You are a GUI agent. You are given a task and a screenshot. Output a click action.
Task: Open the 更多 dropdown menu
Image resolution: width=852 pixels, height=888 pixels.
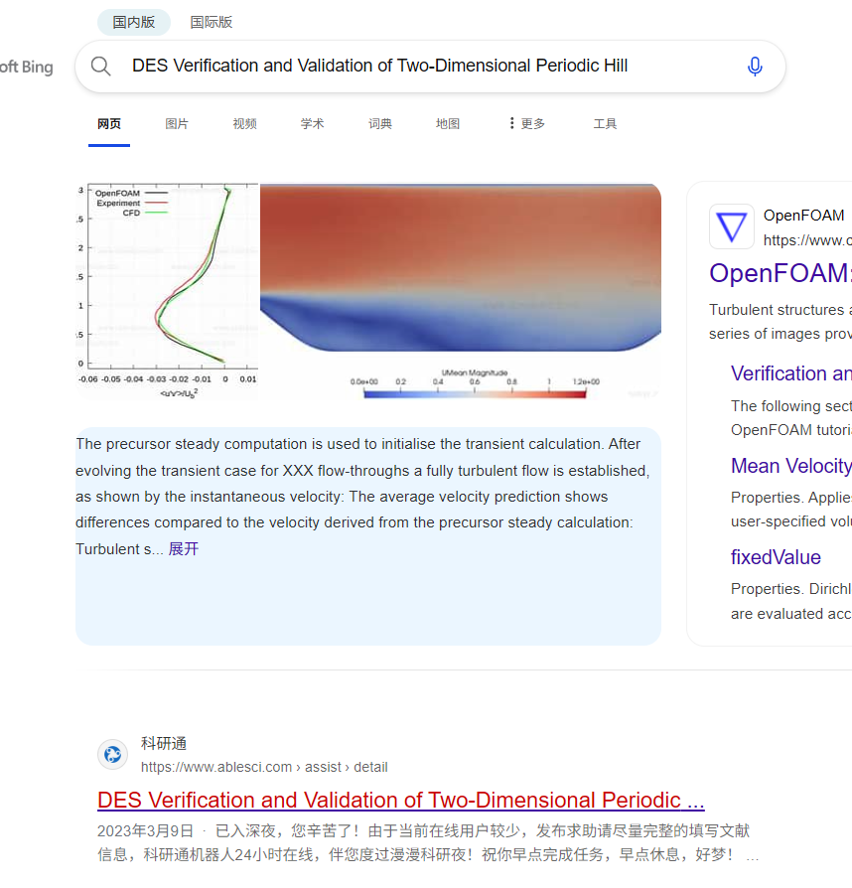[526, 123]
